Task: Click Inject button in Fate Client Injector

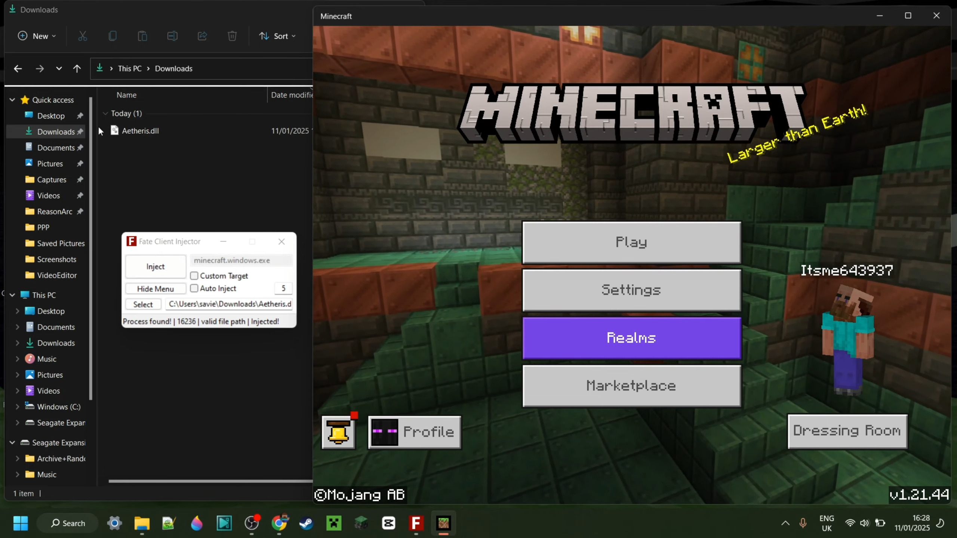Action: [156, 266]
